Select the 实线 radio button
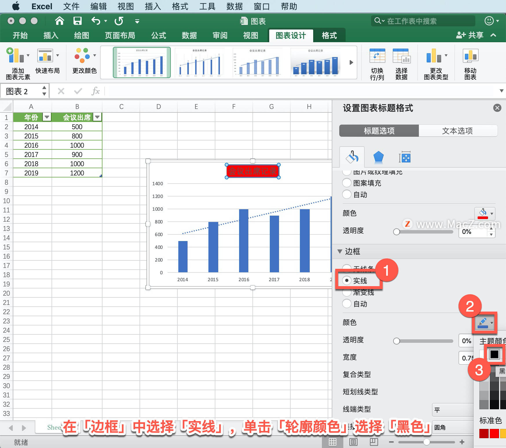The width and height of the screenshot is (506, 448). coord(346,280)
